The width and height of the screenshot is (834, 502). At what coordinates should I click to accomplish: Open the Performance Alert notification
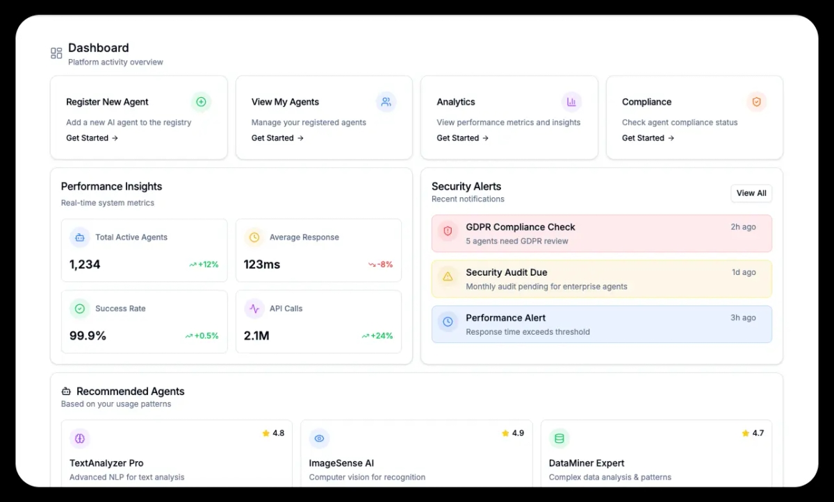click(602, 324)
